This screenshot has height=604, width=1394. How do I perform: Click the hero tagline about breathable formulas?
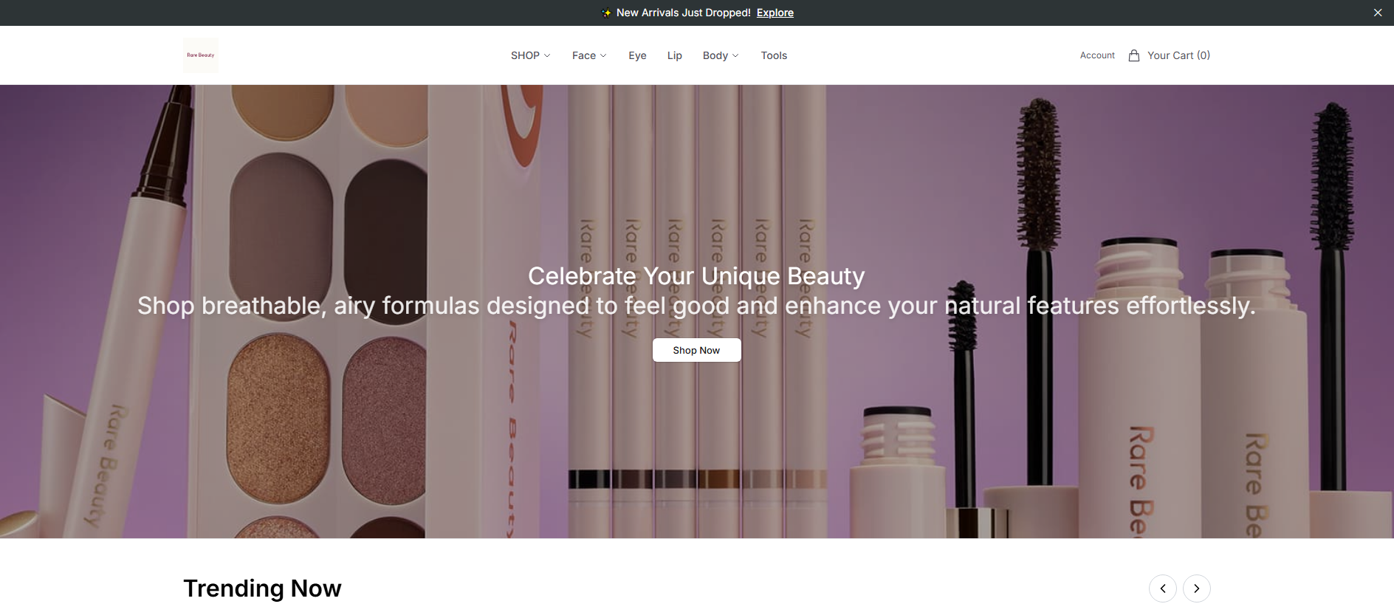[x=696, y=306]
